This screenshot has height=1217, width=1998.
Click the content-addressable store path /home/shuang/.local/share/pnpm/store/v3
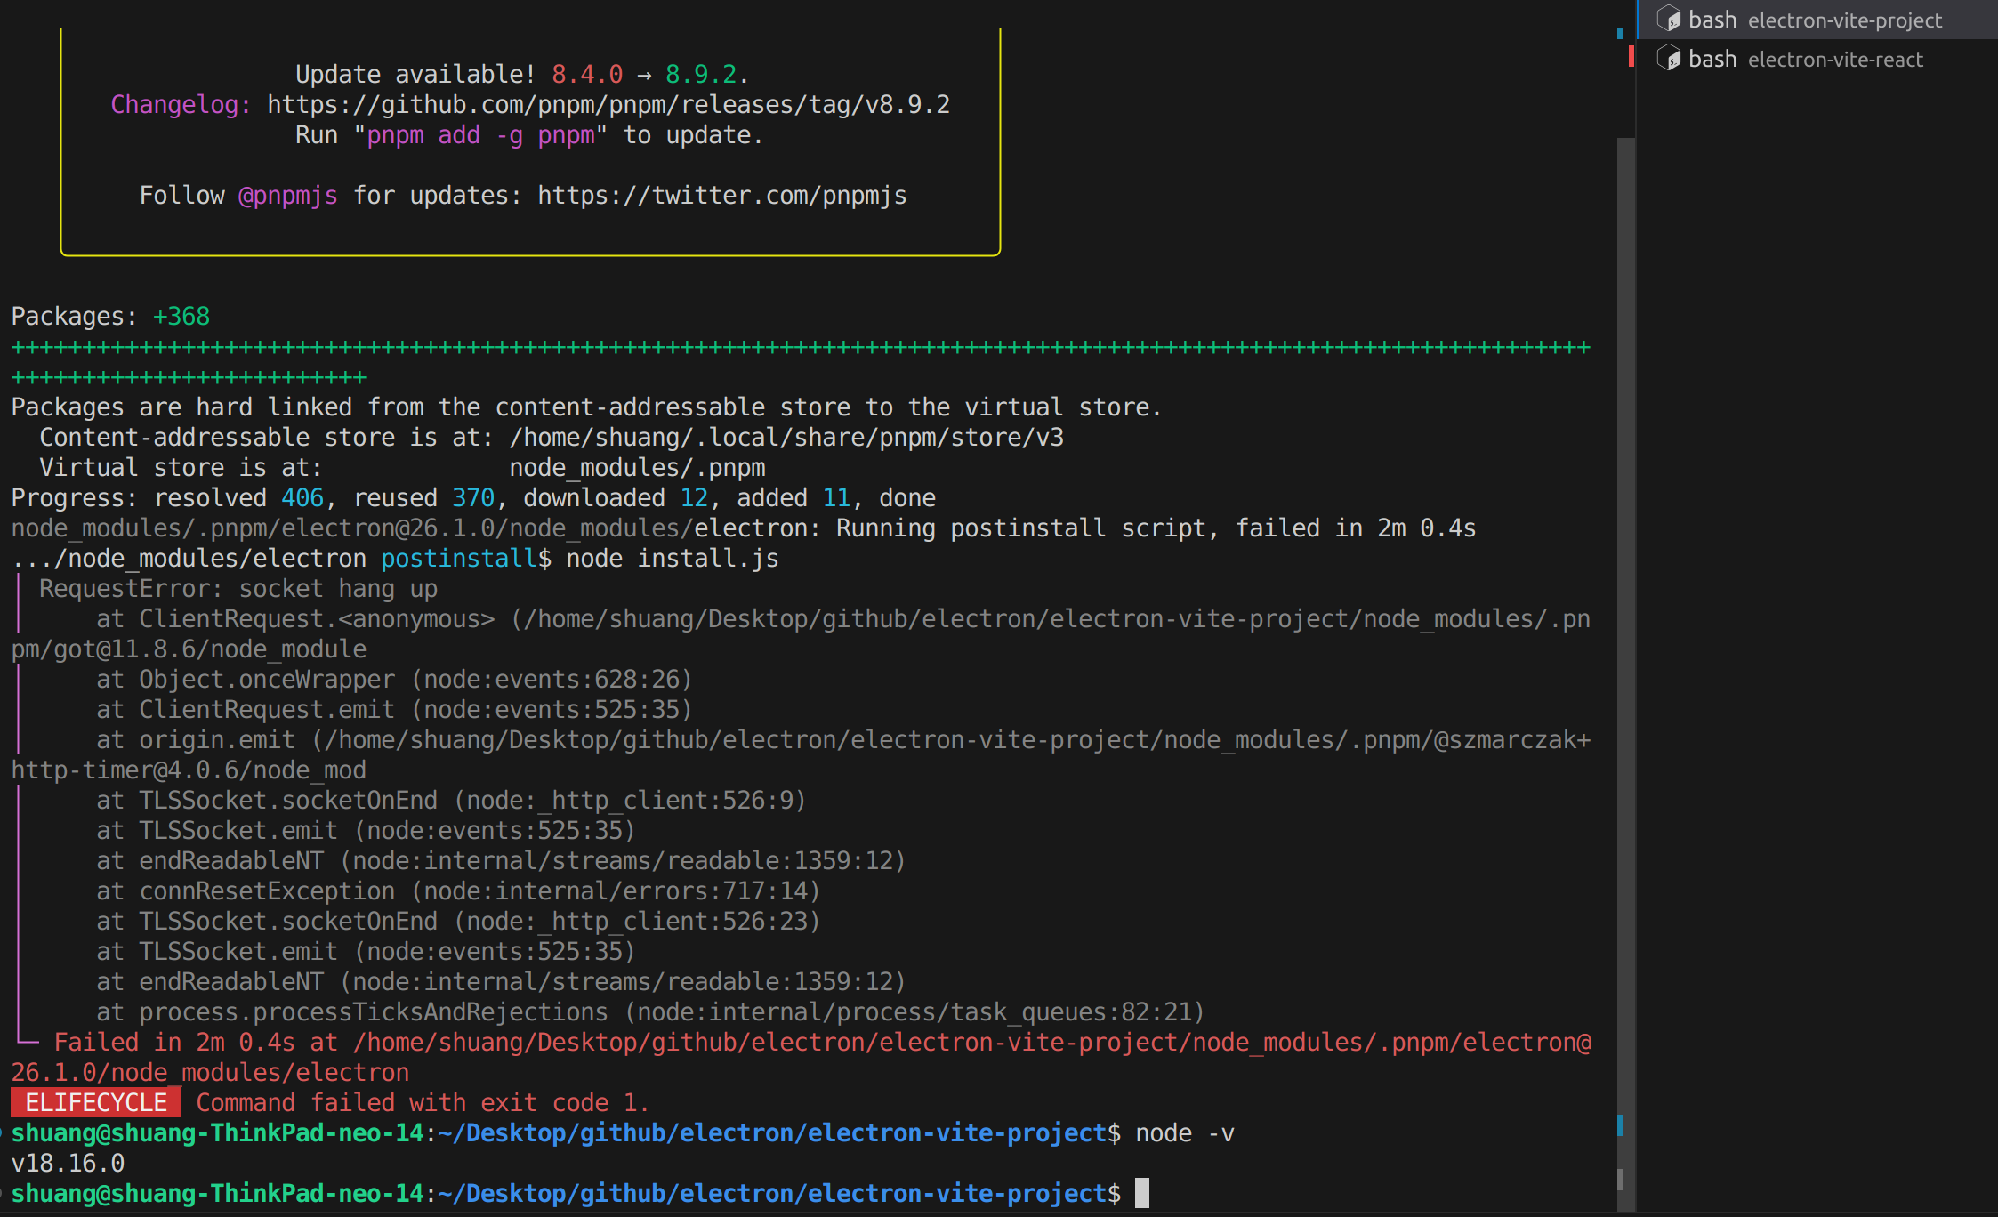click(x=786, y=437)
